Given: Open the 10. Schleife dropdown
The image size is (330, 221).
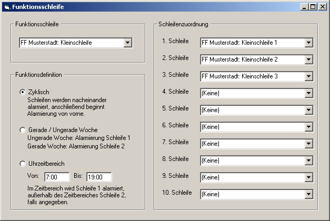Looking at the screenshot, I should 309,194.
